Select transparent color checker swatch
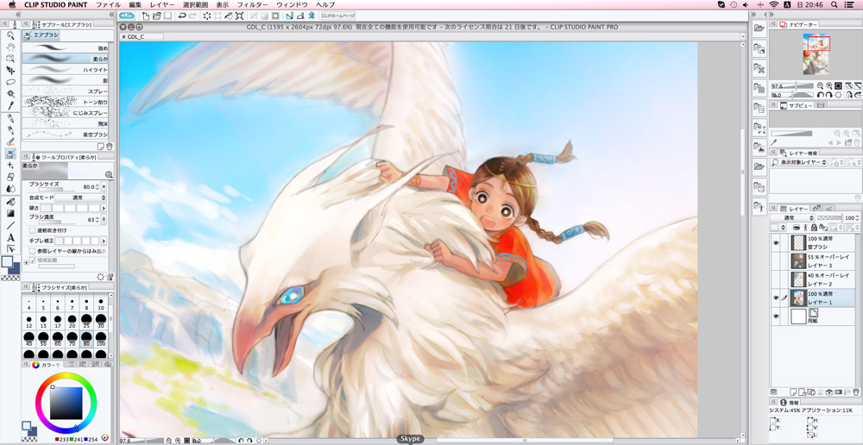This screenshot has width=863, height=445. (x=10, y=279)
